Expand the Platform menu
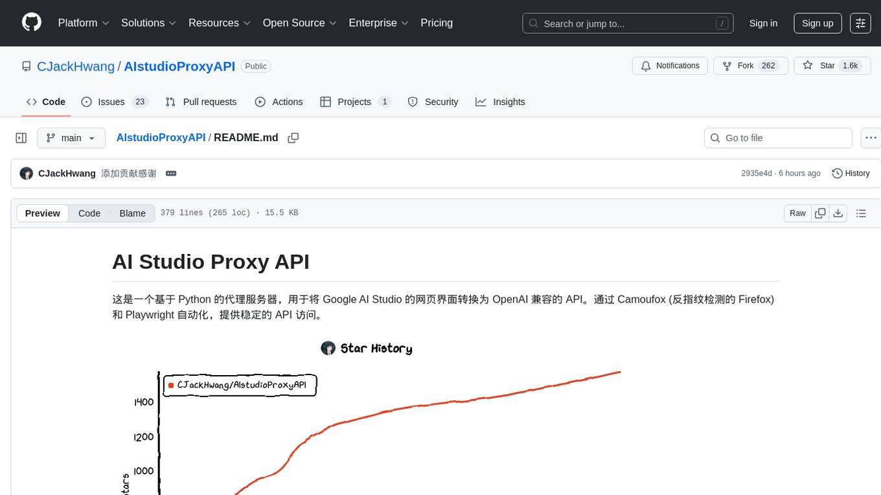This screenshot has height=495, width=881. click(x=84, y=23)
